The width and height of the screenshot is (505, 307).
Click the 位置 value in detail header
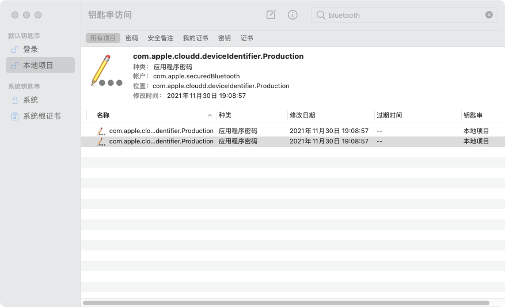click(221, 86)
